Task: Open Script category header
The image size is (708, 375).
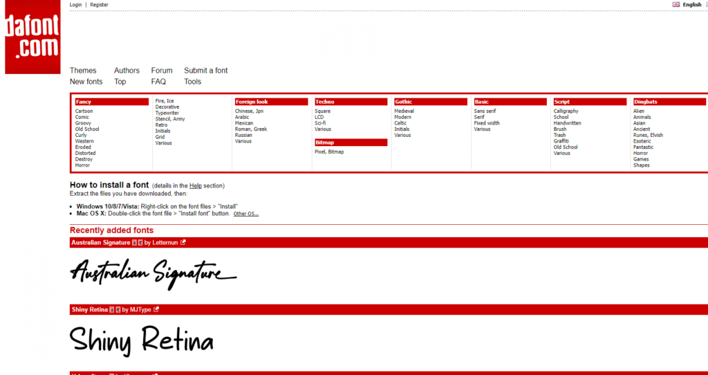Action: coord(590,102)
